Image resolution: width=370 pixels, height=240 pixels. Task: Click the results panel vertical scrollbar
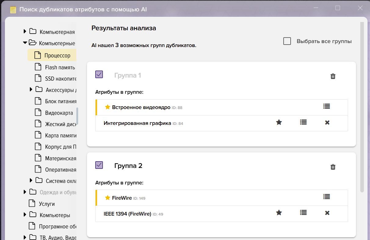362,107
